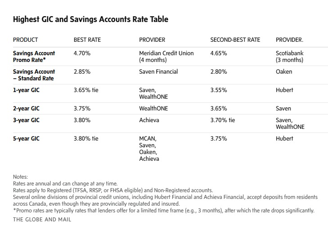Image resolution: width=328 pixels, height=229 pixels.
Task: Select the 3.55% second-best rate value
Action: [x=219, y=90]
